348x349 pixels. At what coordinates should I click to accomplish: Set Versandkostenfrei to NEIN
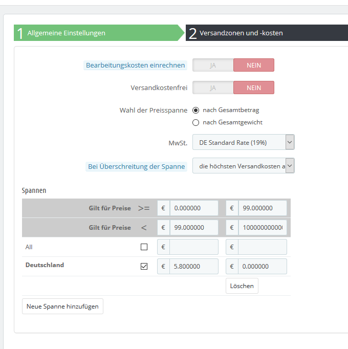coord(254,88)
